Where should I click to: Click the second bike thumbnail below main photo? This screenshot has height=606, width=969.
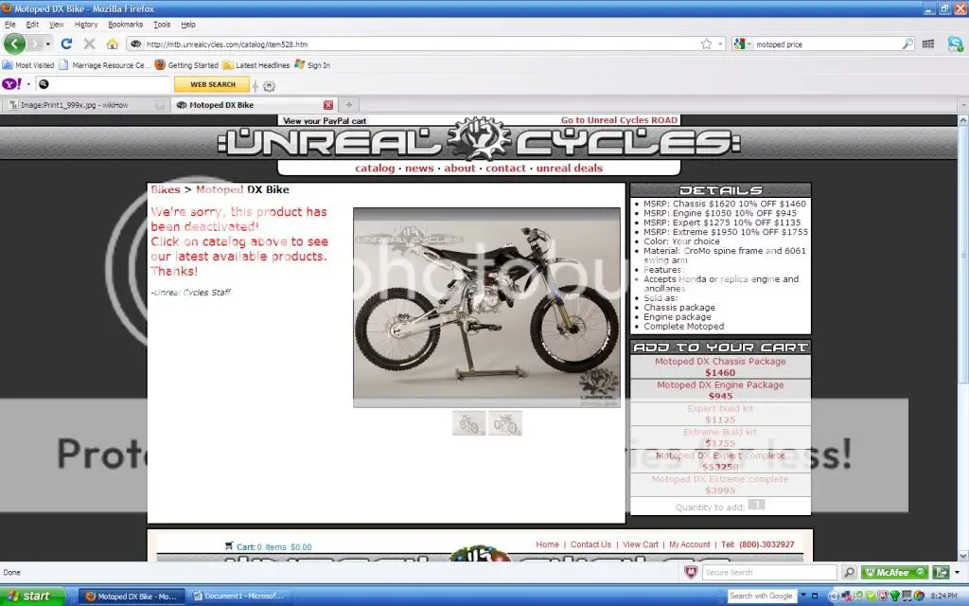505,423
